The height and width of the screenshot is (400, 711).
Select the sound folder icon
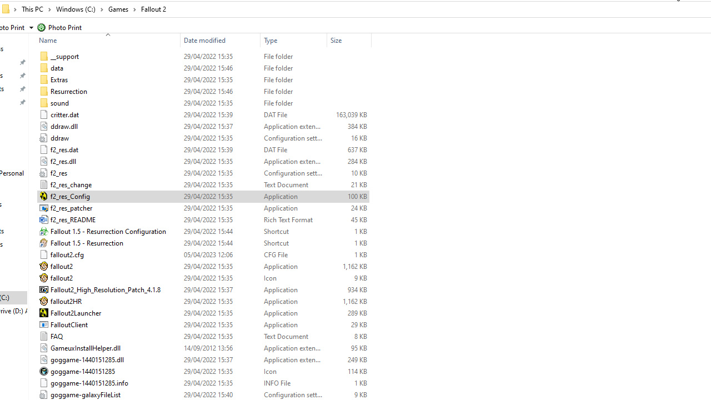pyautogui.click(x=44, y=103)
